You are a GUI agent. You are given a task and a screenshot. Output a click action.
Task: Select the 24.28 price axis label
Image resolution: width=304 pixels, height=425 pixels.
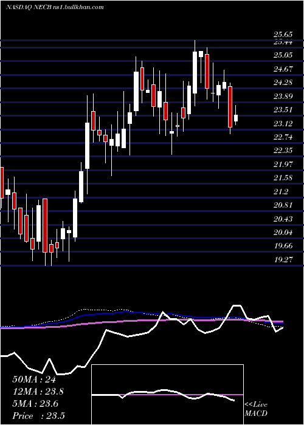tap(283, 83)
